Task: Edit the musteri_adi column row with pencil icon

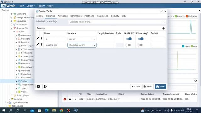Action: tap(38, 44)
